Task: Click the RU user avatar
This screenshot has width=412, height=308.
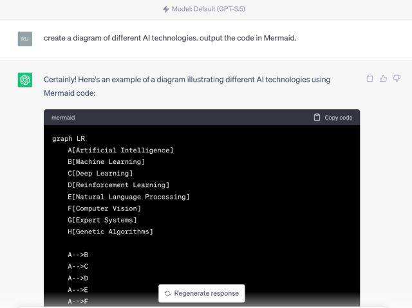Action: (25, 39)
